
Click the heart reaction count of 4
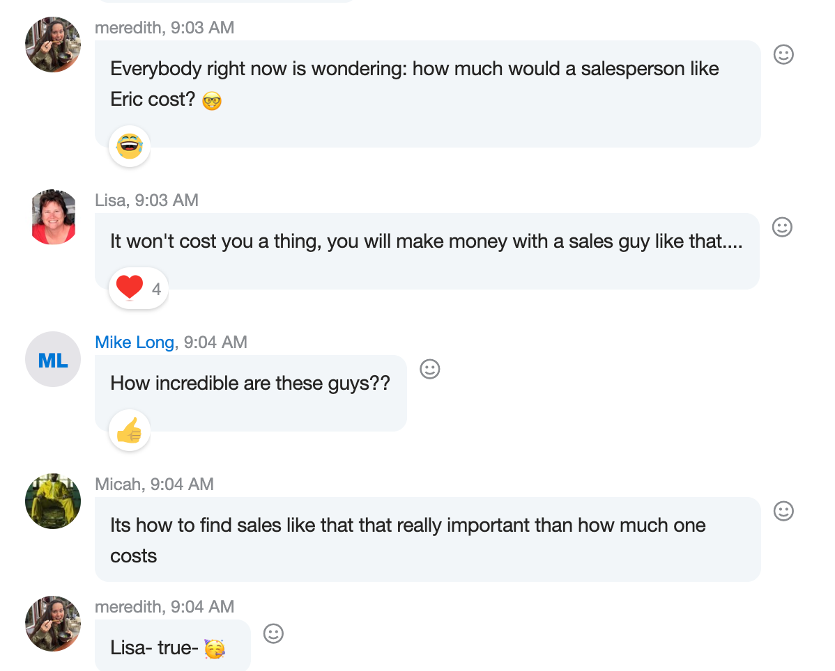coord(156,289)
